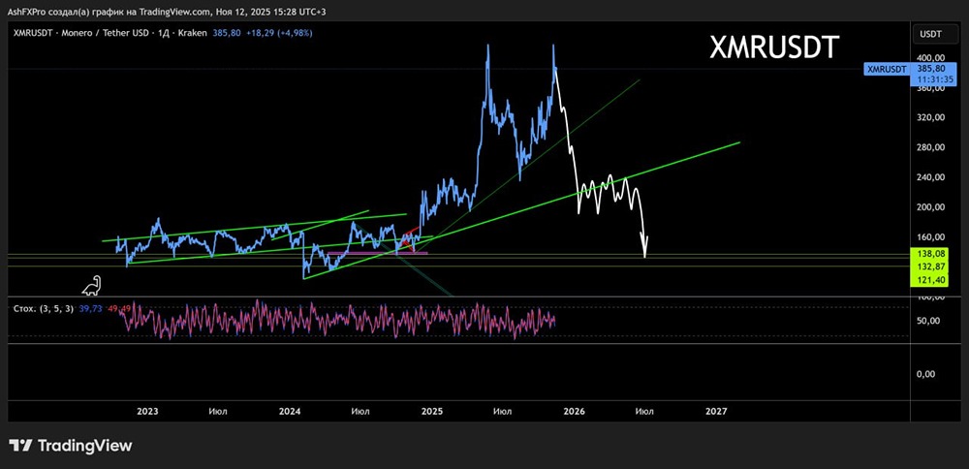Click the Stochastic (3, 5, 3) indicator legend

46,308
